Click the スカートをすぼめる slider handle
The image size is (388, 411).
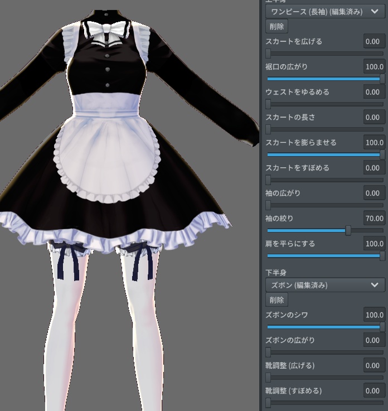(x=268, y=180)
